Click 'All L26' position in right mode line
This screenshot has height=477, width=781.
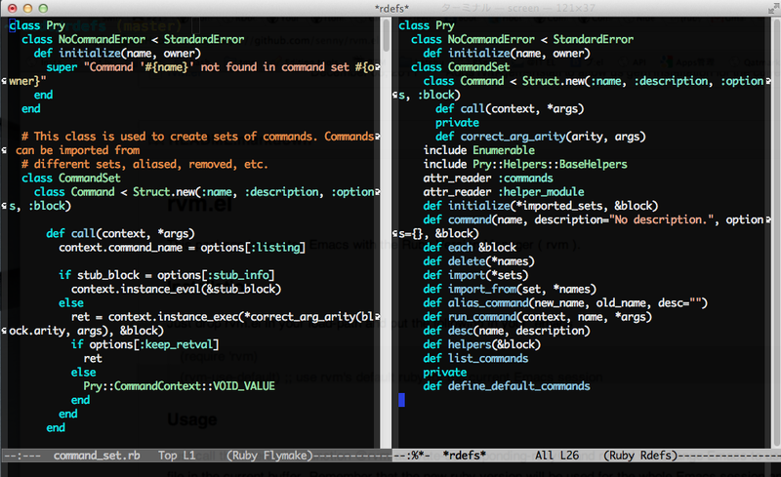(x=556, y=456)
